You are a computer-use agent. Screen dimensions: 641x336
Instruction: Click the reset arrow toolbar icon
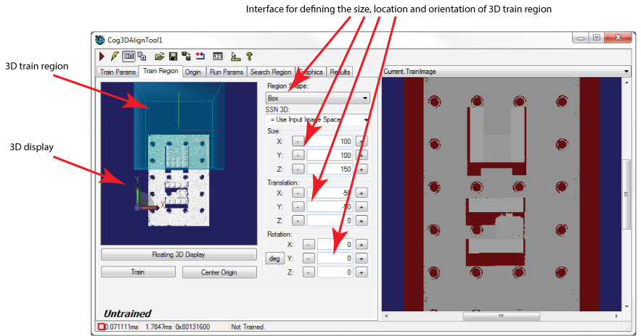pyautogui.click(x=200, y=56)
